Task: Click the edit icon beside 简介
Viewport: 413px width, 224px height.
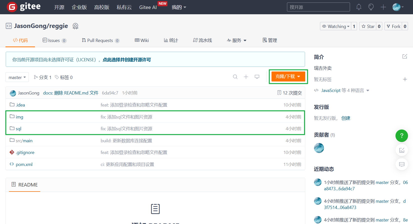Action: 404,56
